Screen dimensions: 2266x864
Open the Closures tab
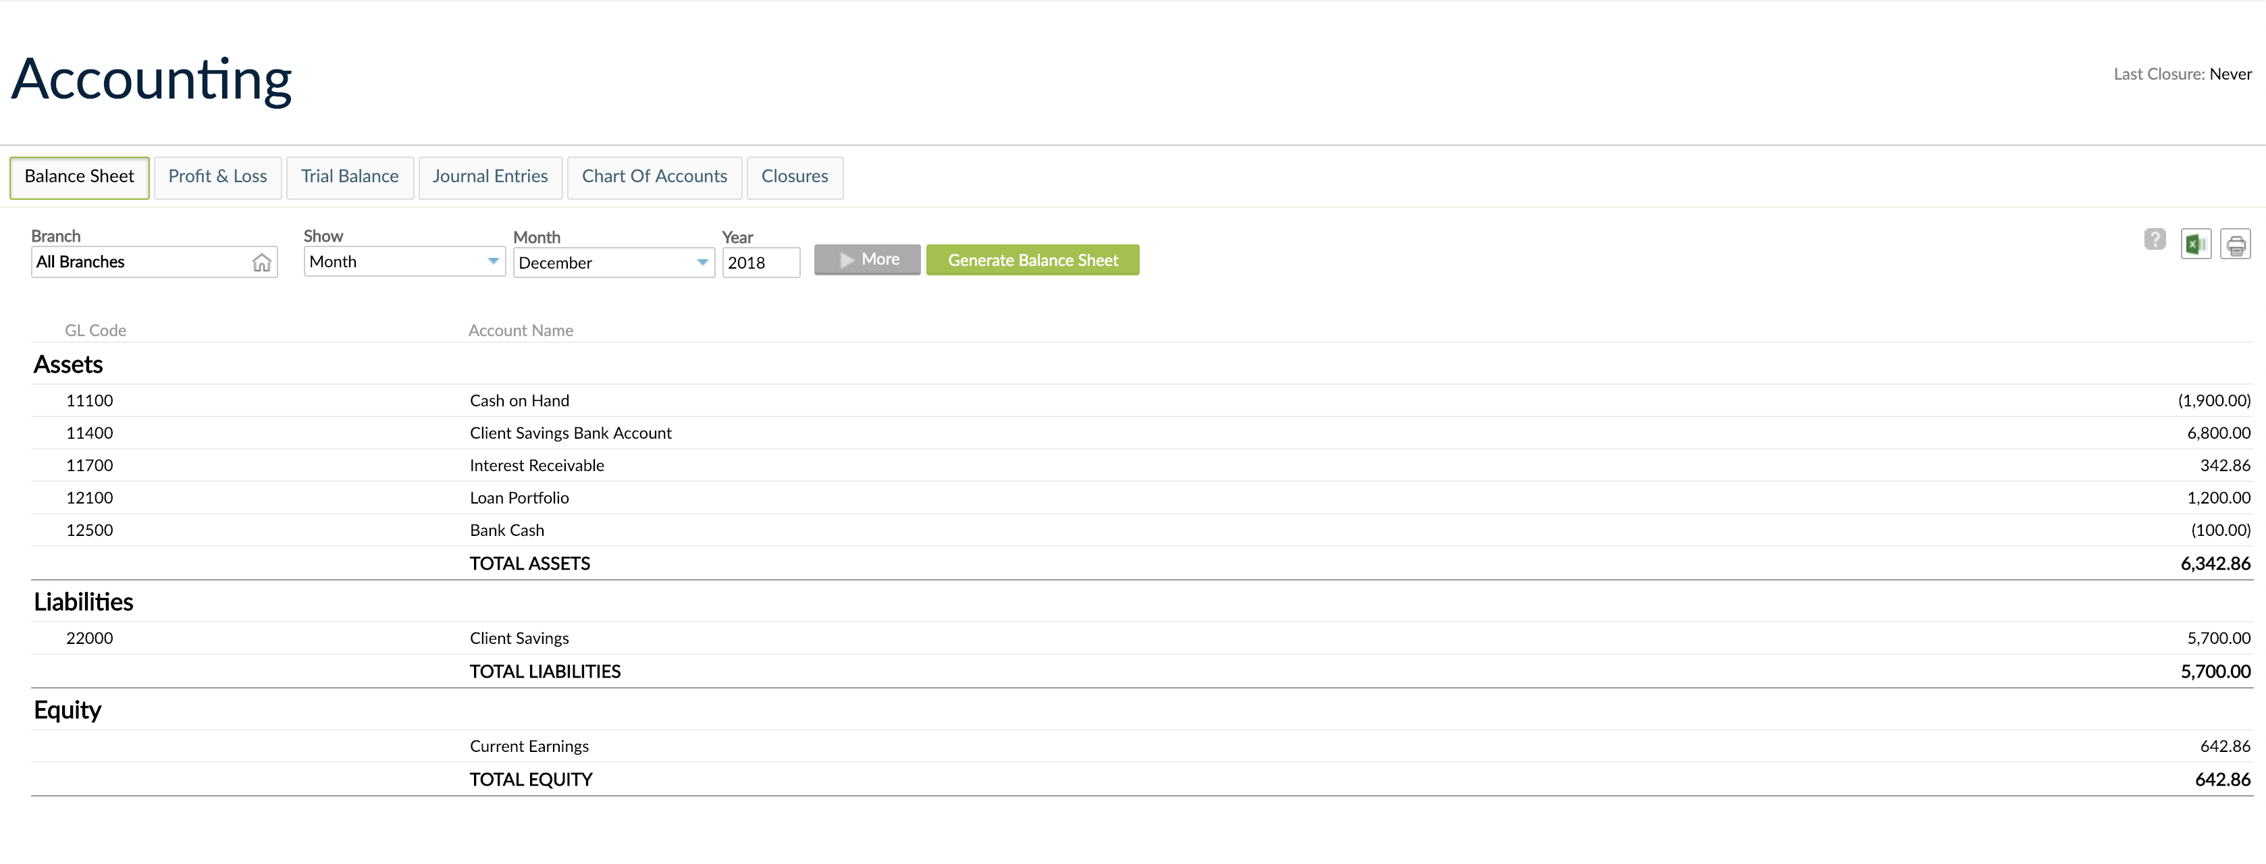[x=794, y=177]
